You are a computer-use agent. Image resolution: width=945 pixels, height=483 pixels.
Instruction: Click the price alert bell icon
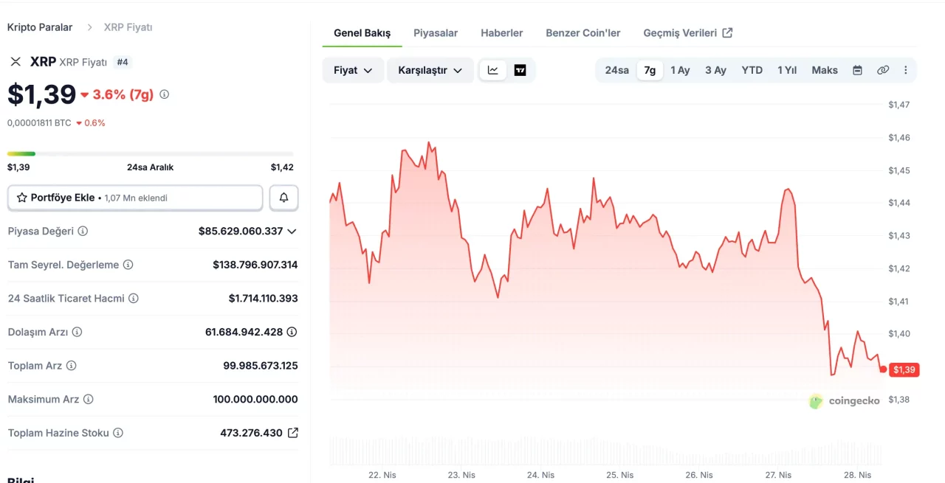[x=283, y=198]
